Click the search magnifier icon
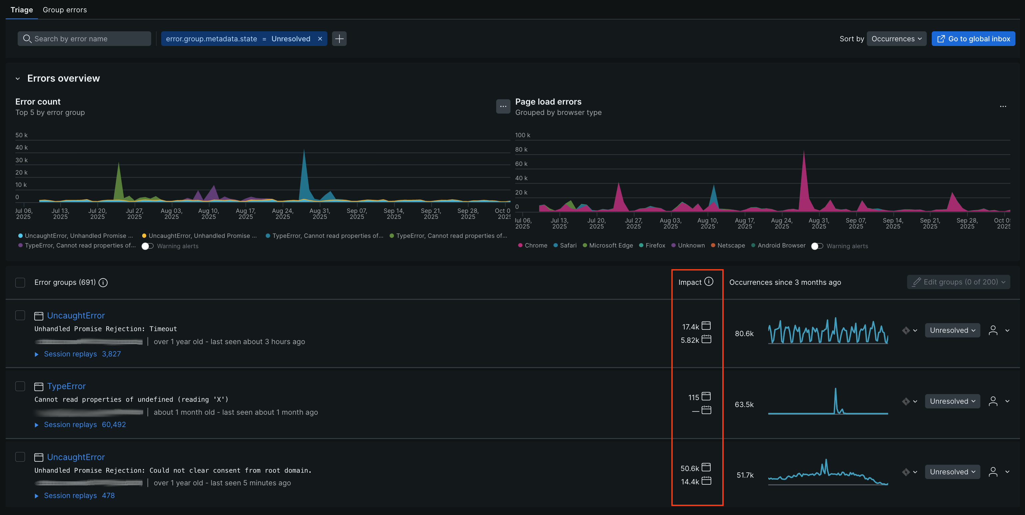Viewport: 1025px width, 515px height. 27,39
